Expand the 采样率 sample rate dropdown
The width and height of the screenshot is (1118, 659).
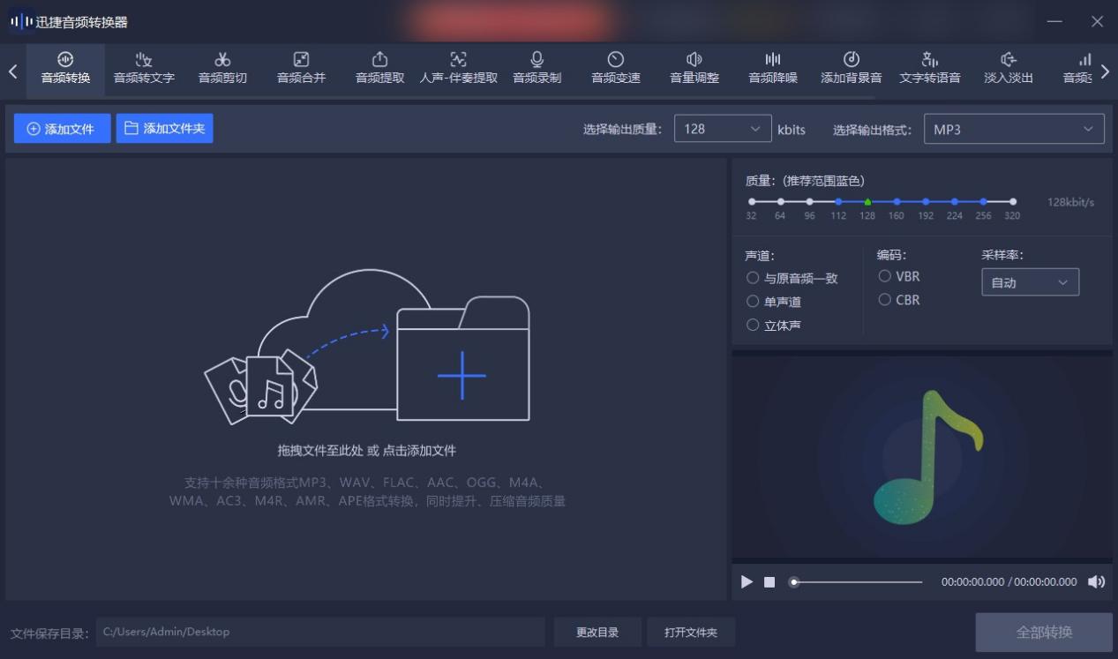(1029, 282)
